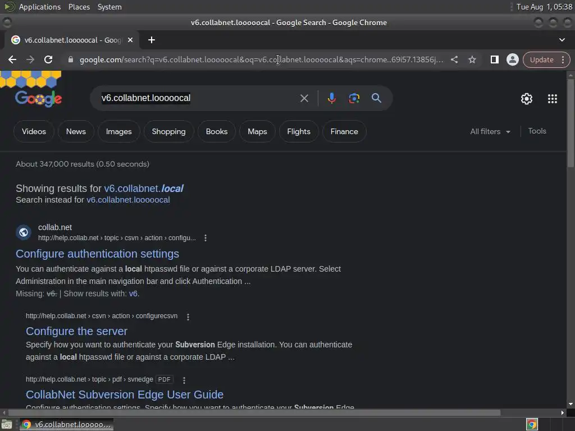Open a new browser tab
Image resolution: width=575 pixels, height=431 pixels.
(152, 40)
